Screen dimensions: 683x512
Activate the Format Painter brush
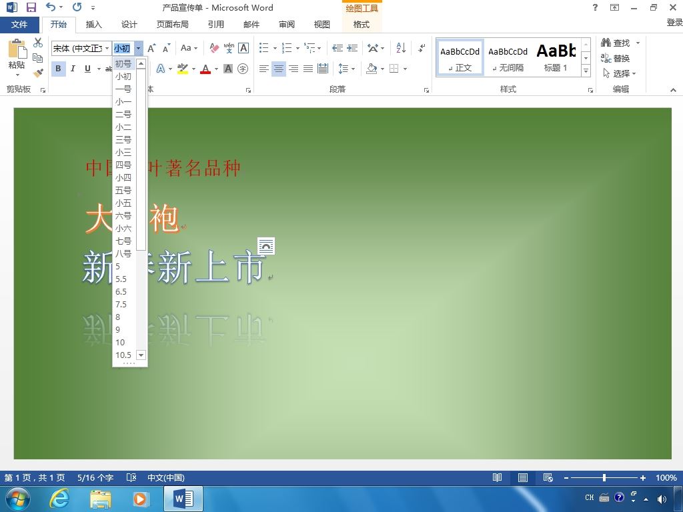pyautogui.click(x=38, y=73)
